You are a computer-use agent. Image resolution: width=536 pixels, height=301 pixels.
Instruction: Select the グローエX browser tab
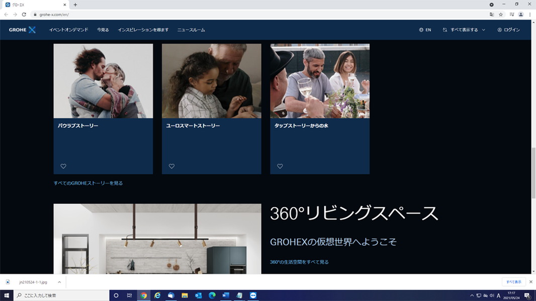tap(36, 5)
